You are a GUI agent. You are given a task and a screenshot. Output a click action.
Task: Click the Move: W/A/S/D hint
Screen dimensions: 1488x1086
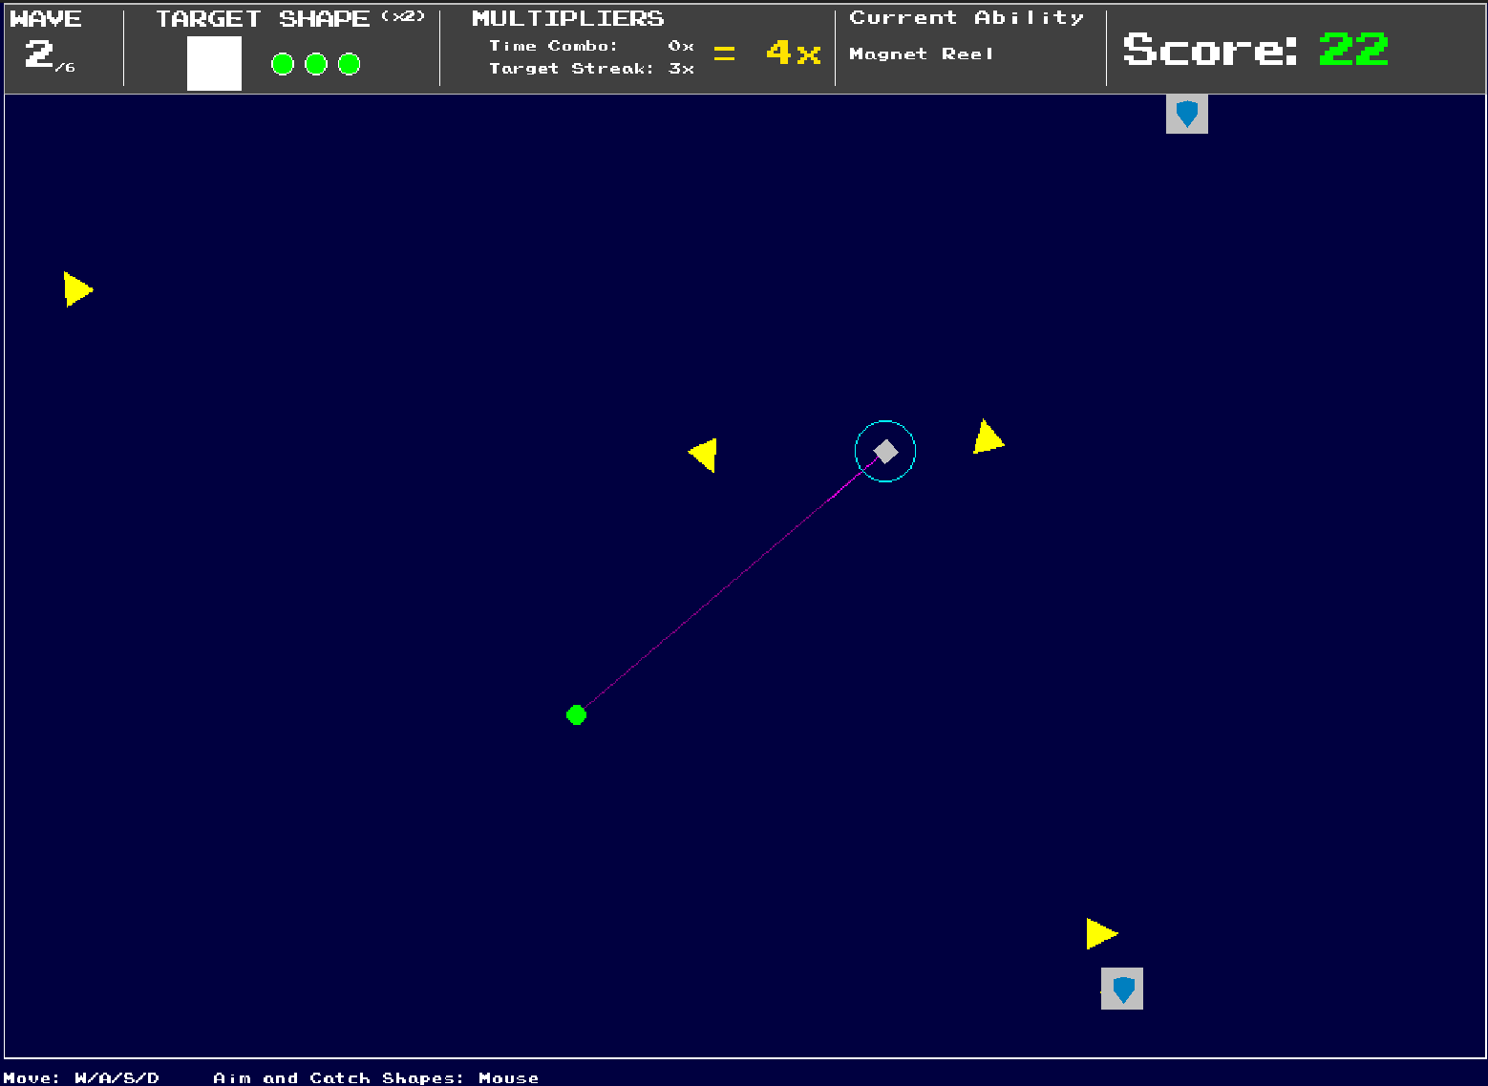point(81,1077)
